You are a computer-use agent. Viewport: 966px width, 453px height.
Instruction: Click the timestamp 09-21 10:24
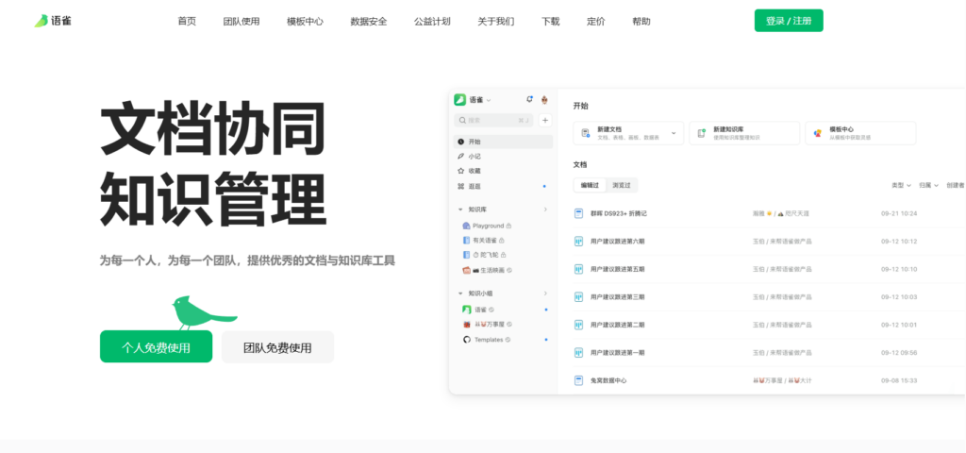point(899,213)
